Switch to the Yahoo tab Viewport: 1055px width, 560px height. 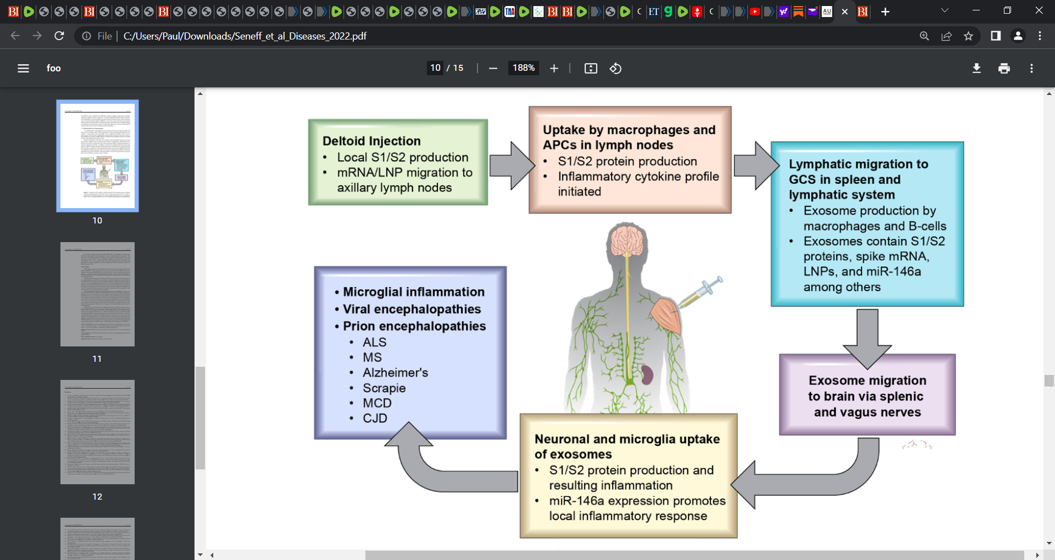pyautogui.click(x=784, y=12)
